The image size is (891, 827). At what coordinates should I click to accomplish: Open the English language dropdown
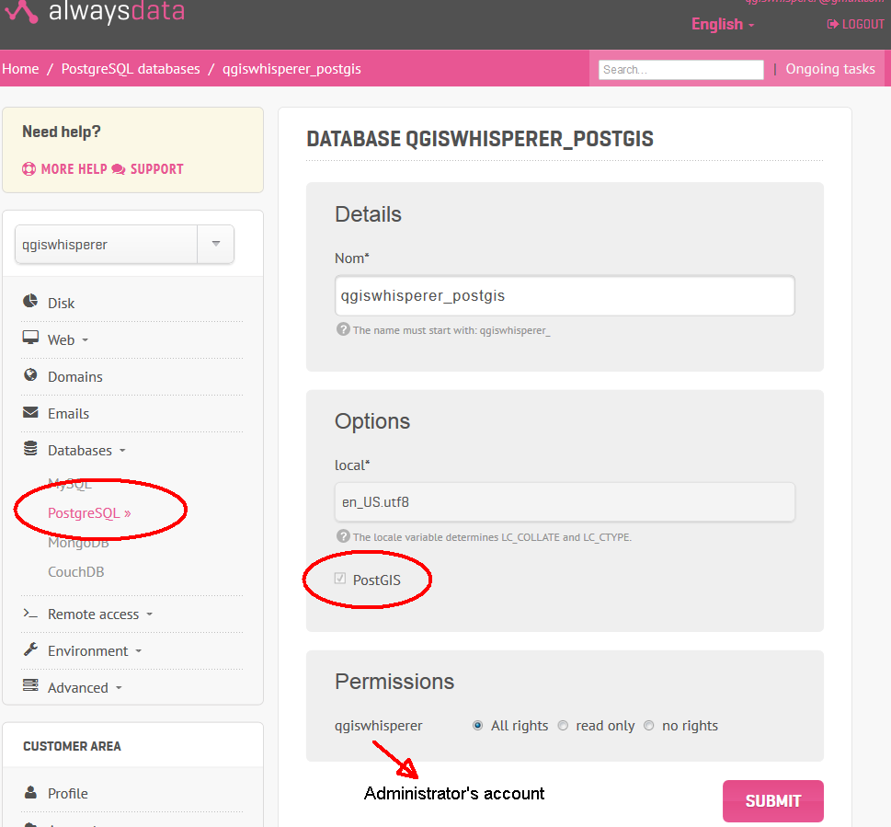point(723,25)
